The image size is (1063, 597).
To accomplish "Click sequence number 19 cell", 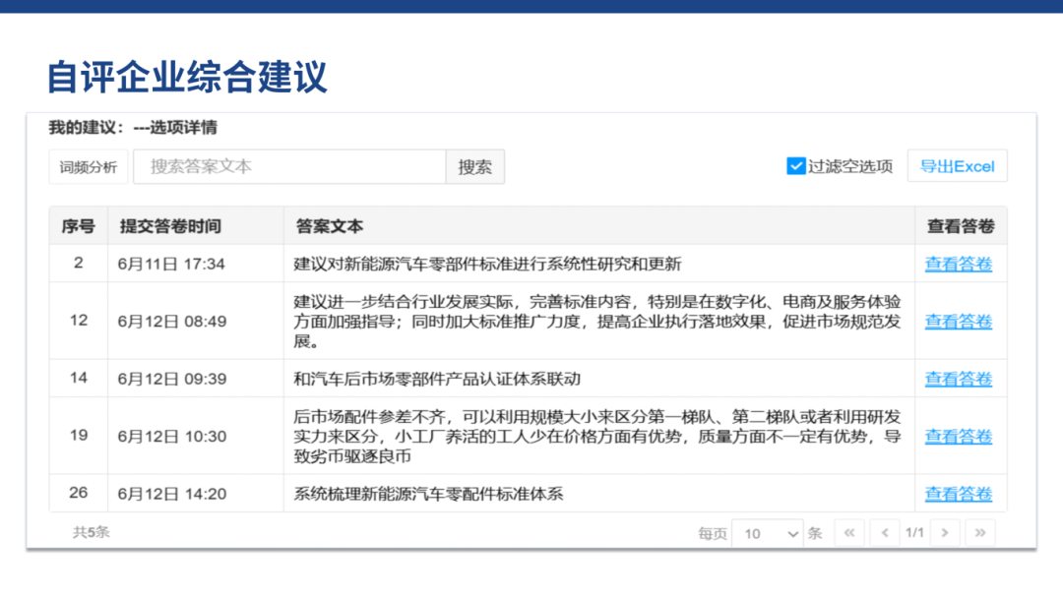I will (x=79, y=435).
